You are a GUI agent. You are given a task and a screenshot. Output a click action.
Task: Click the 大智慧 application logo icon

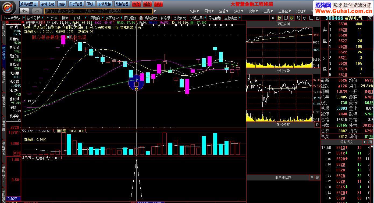tap(9, 7)
